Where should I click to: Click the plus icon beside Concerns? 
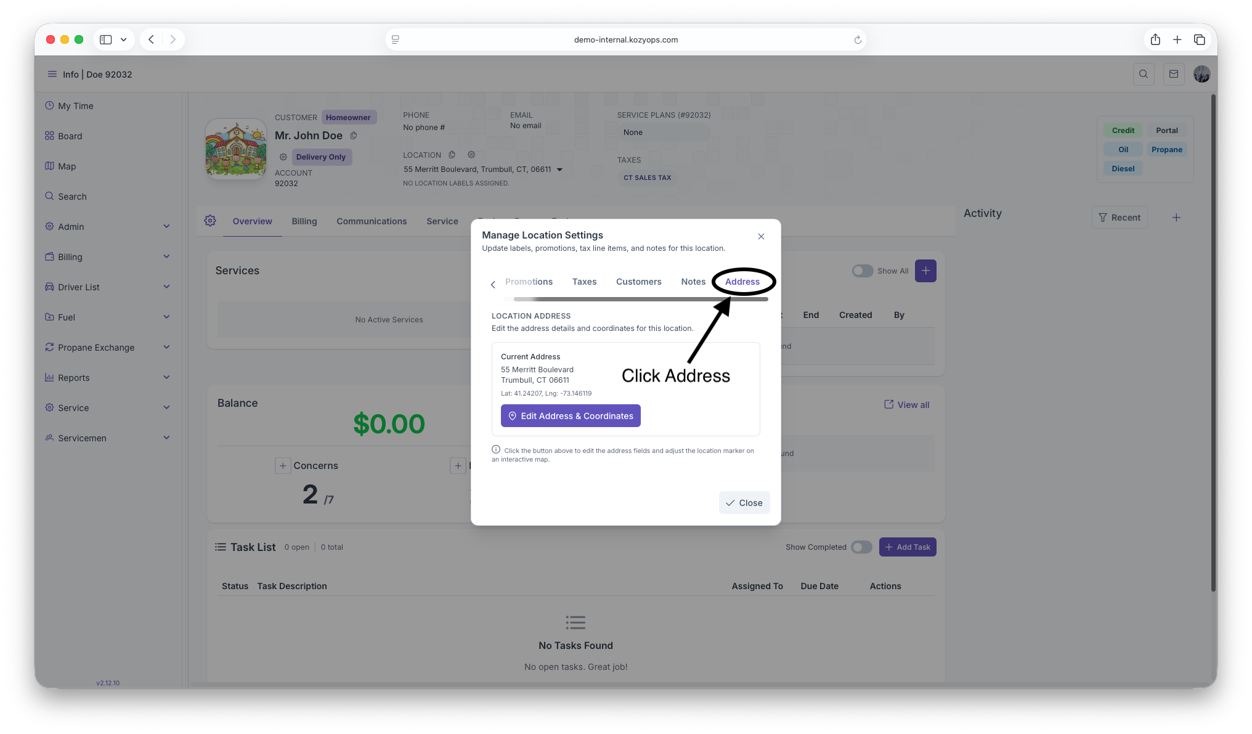282,465
